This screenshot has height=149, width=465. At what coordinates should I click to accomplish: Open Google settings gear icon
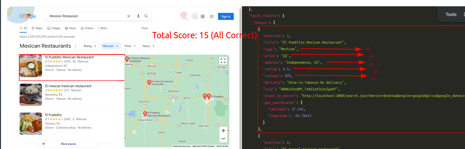(x=203, y=16)
